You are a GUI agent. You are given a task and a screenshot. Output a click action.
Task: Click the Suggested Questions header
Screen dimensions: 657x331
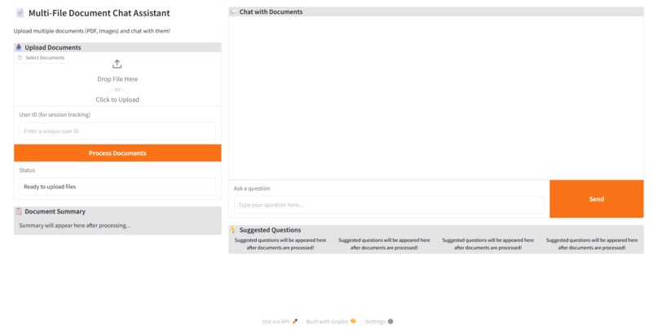click(271, 230)
